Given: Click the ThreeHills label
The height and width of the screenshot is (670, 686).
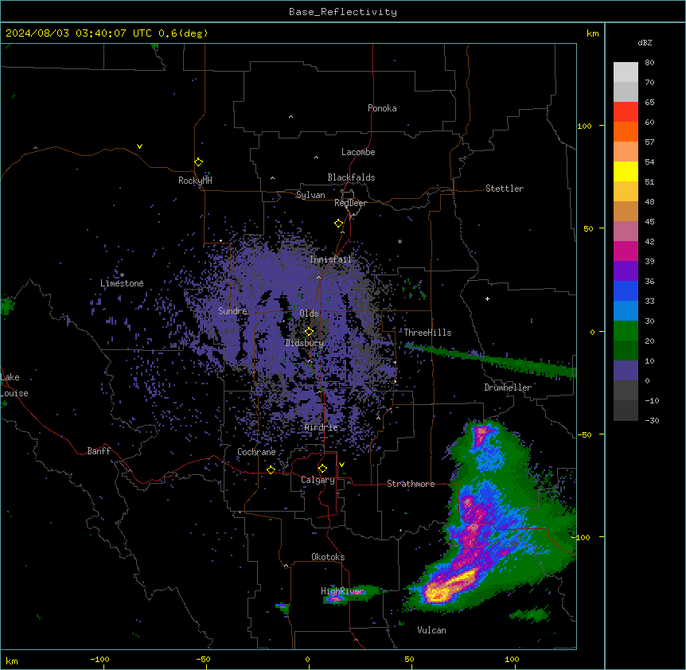Looking at the screenshot, I should click(x=427, y=333).
